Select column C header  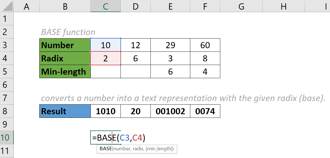106,6
